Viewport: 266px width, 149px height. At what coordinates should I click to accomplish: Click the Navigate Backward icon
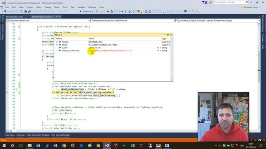pos(5,12)
